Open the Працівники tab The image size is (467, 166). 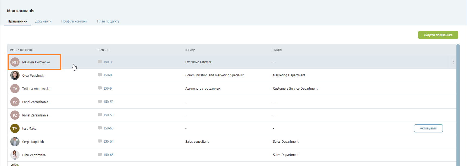[17, 21]
